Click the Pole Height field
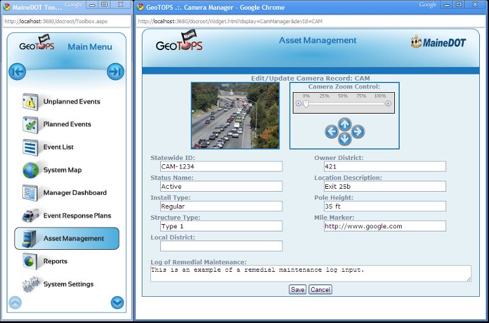 [385, 206]
